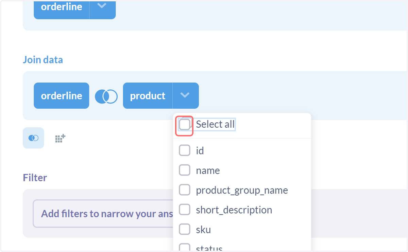
Task: Click the product_group_name label
Action: tap(242, 190)
